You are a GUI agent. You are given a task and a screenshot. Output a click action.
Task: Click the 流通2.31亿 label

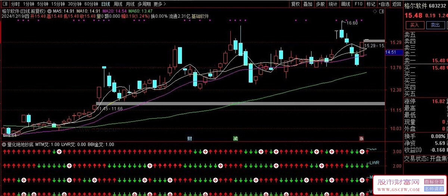(179, 16)
